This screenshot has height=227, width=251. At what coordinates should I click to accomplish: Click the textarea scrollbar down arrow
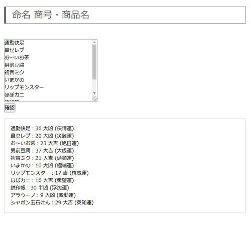[x=94, y=93]
